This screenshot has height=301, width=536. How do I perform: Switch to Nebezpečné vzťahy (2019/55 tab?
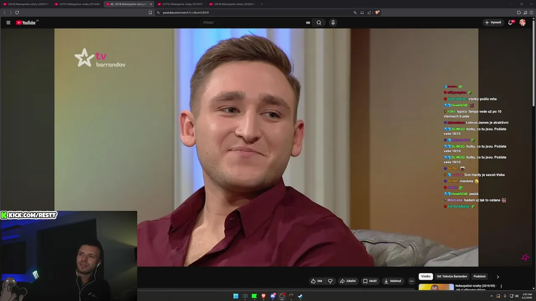181,4
